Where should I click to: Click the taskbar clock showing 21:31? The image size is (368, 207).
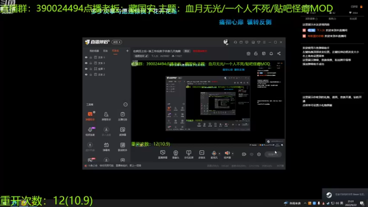tap(351, 203)
